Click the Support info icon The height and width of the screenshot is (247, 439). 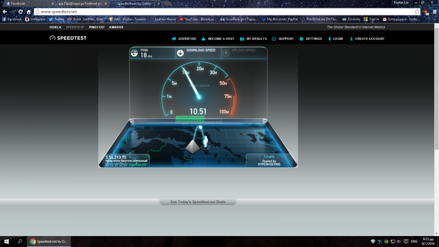(274, 39)
